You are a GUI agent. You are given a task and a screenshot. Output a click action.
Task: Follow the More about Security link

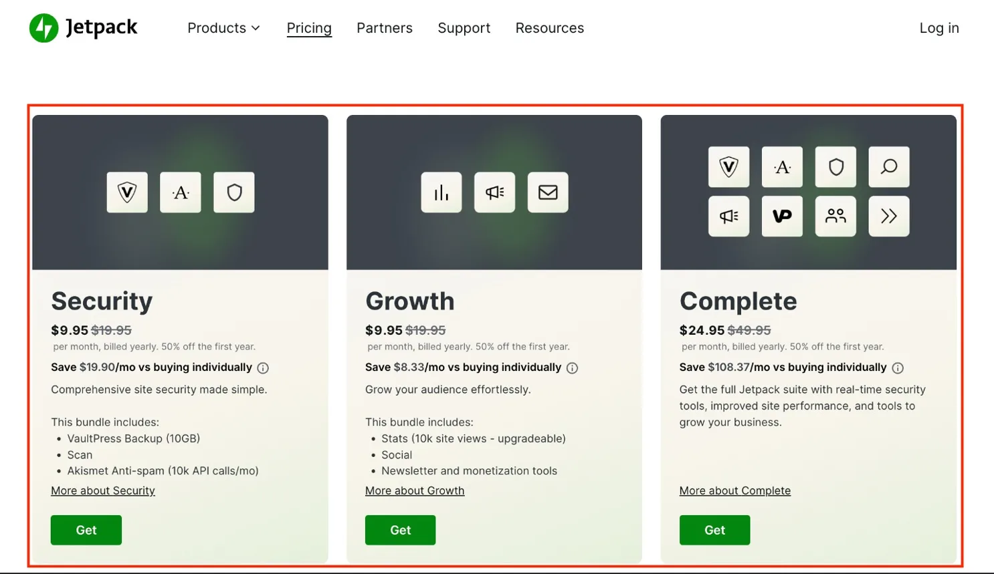pos(103,490)
